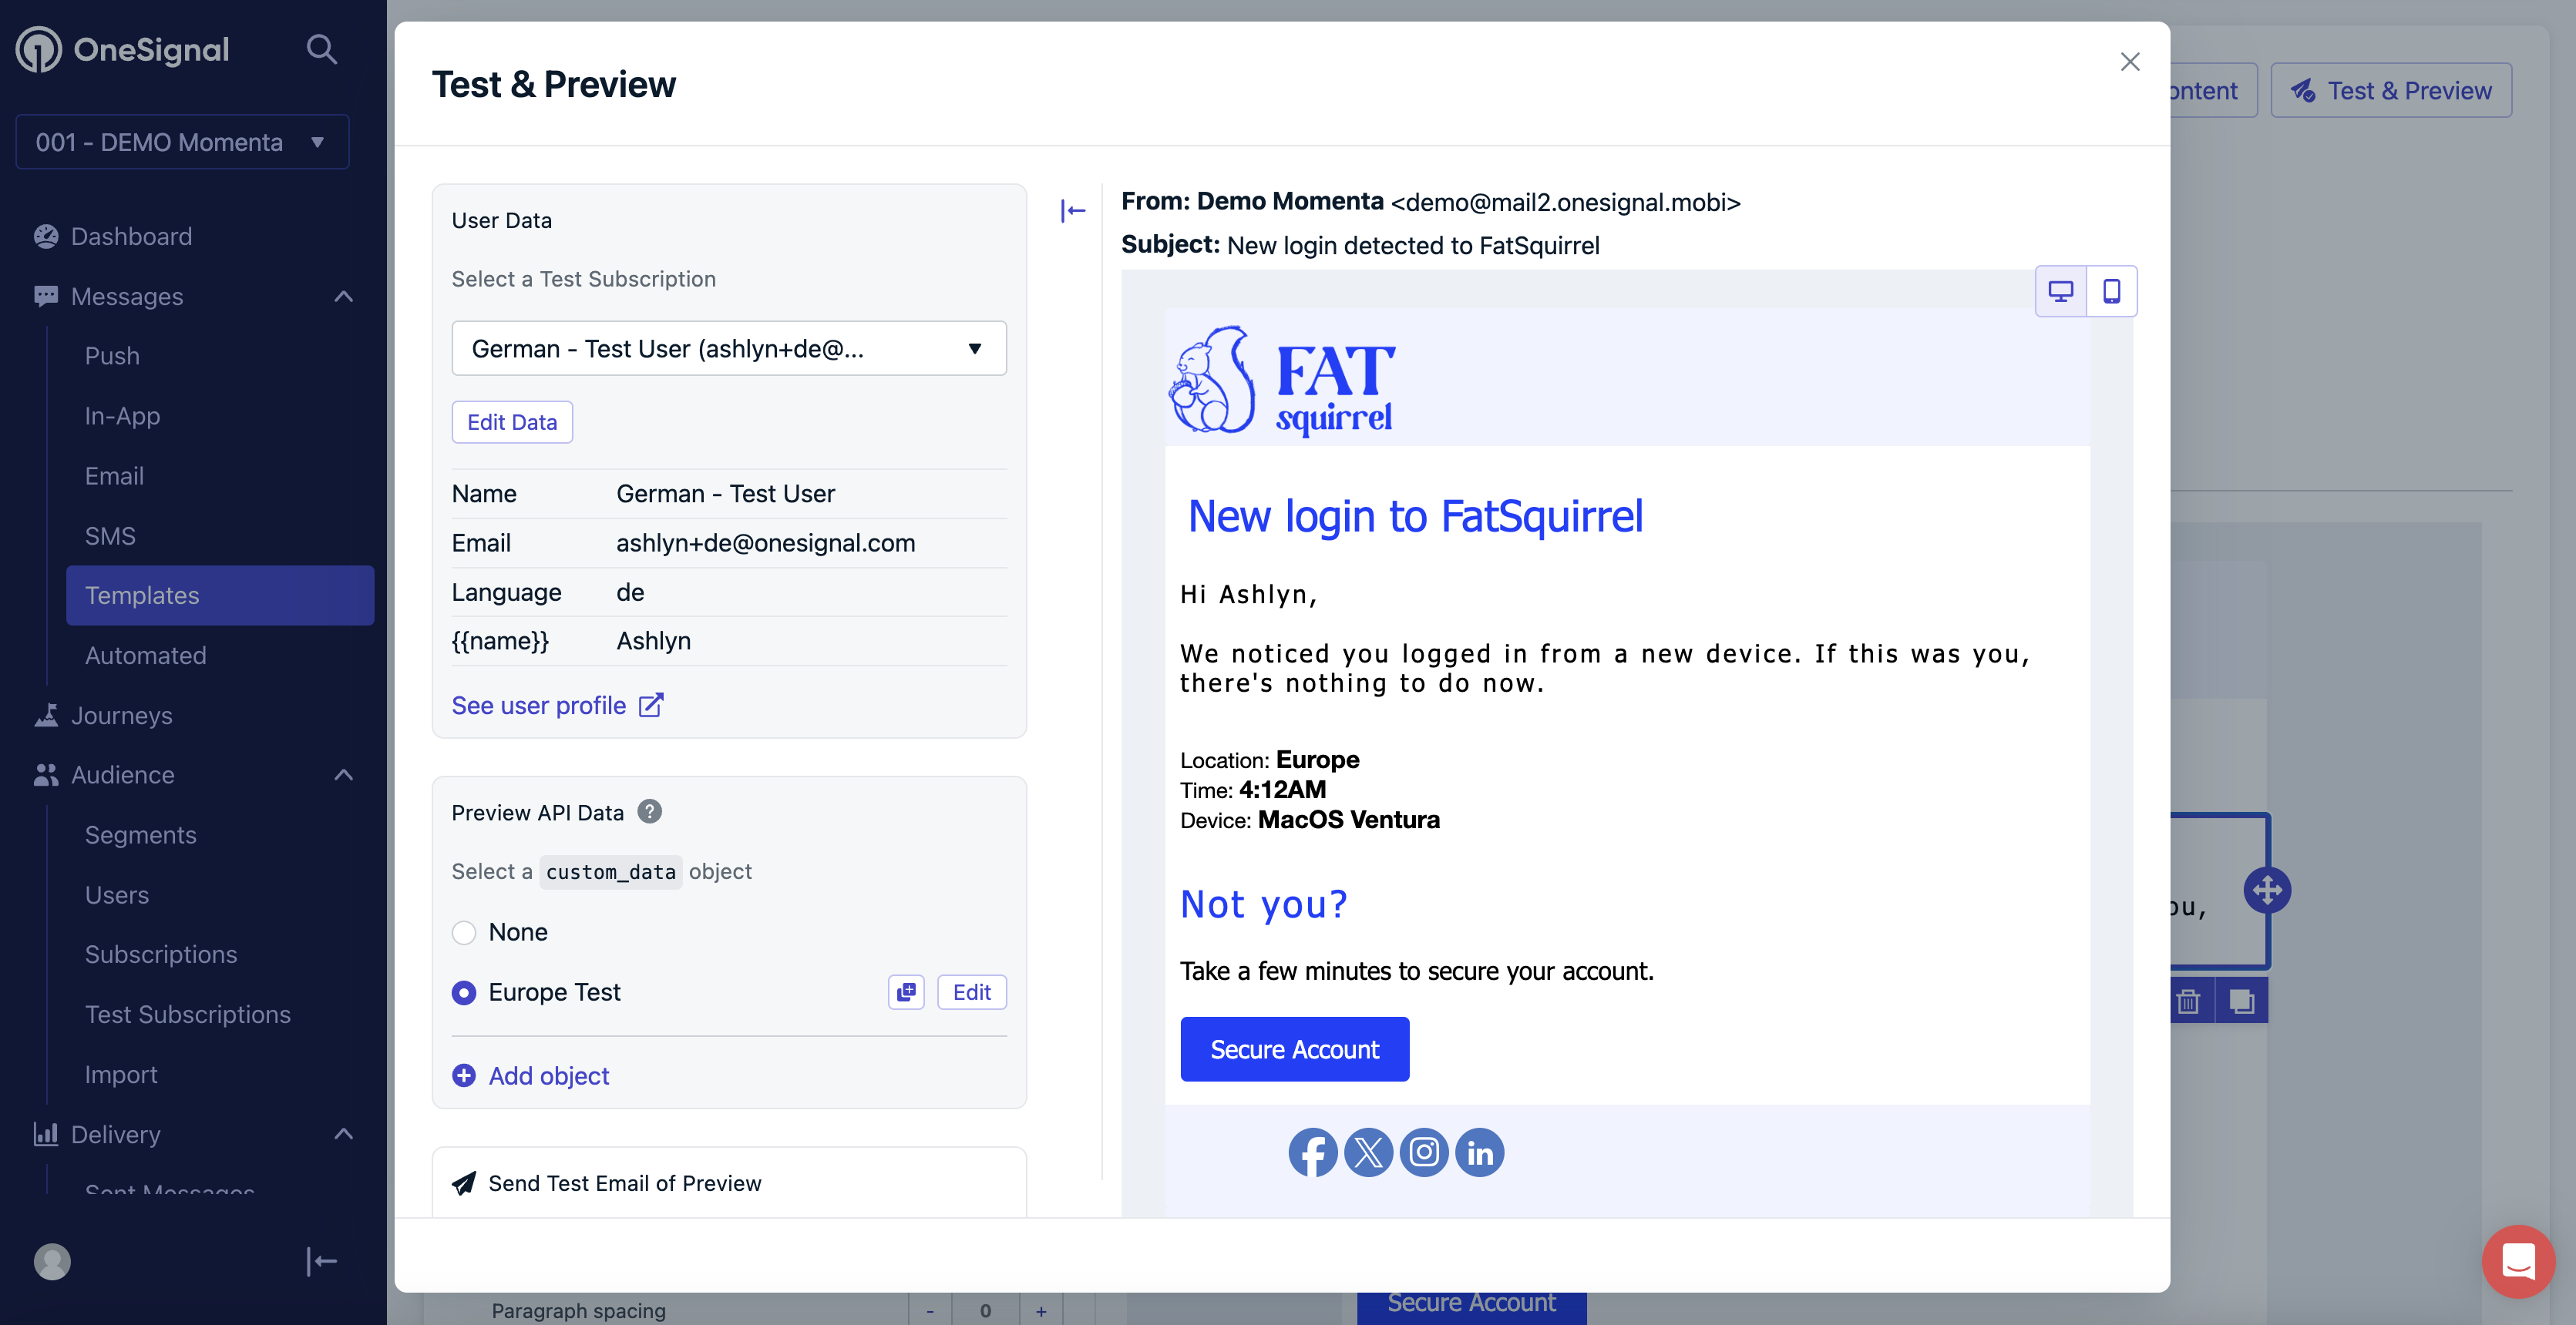The width and height of the screenshot is (2576, 1325).
Task: Click the external link icon next to See user profile
Action: pyautogui.click(x=651, y=705)
